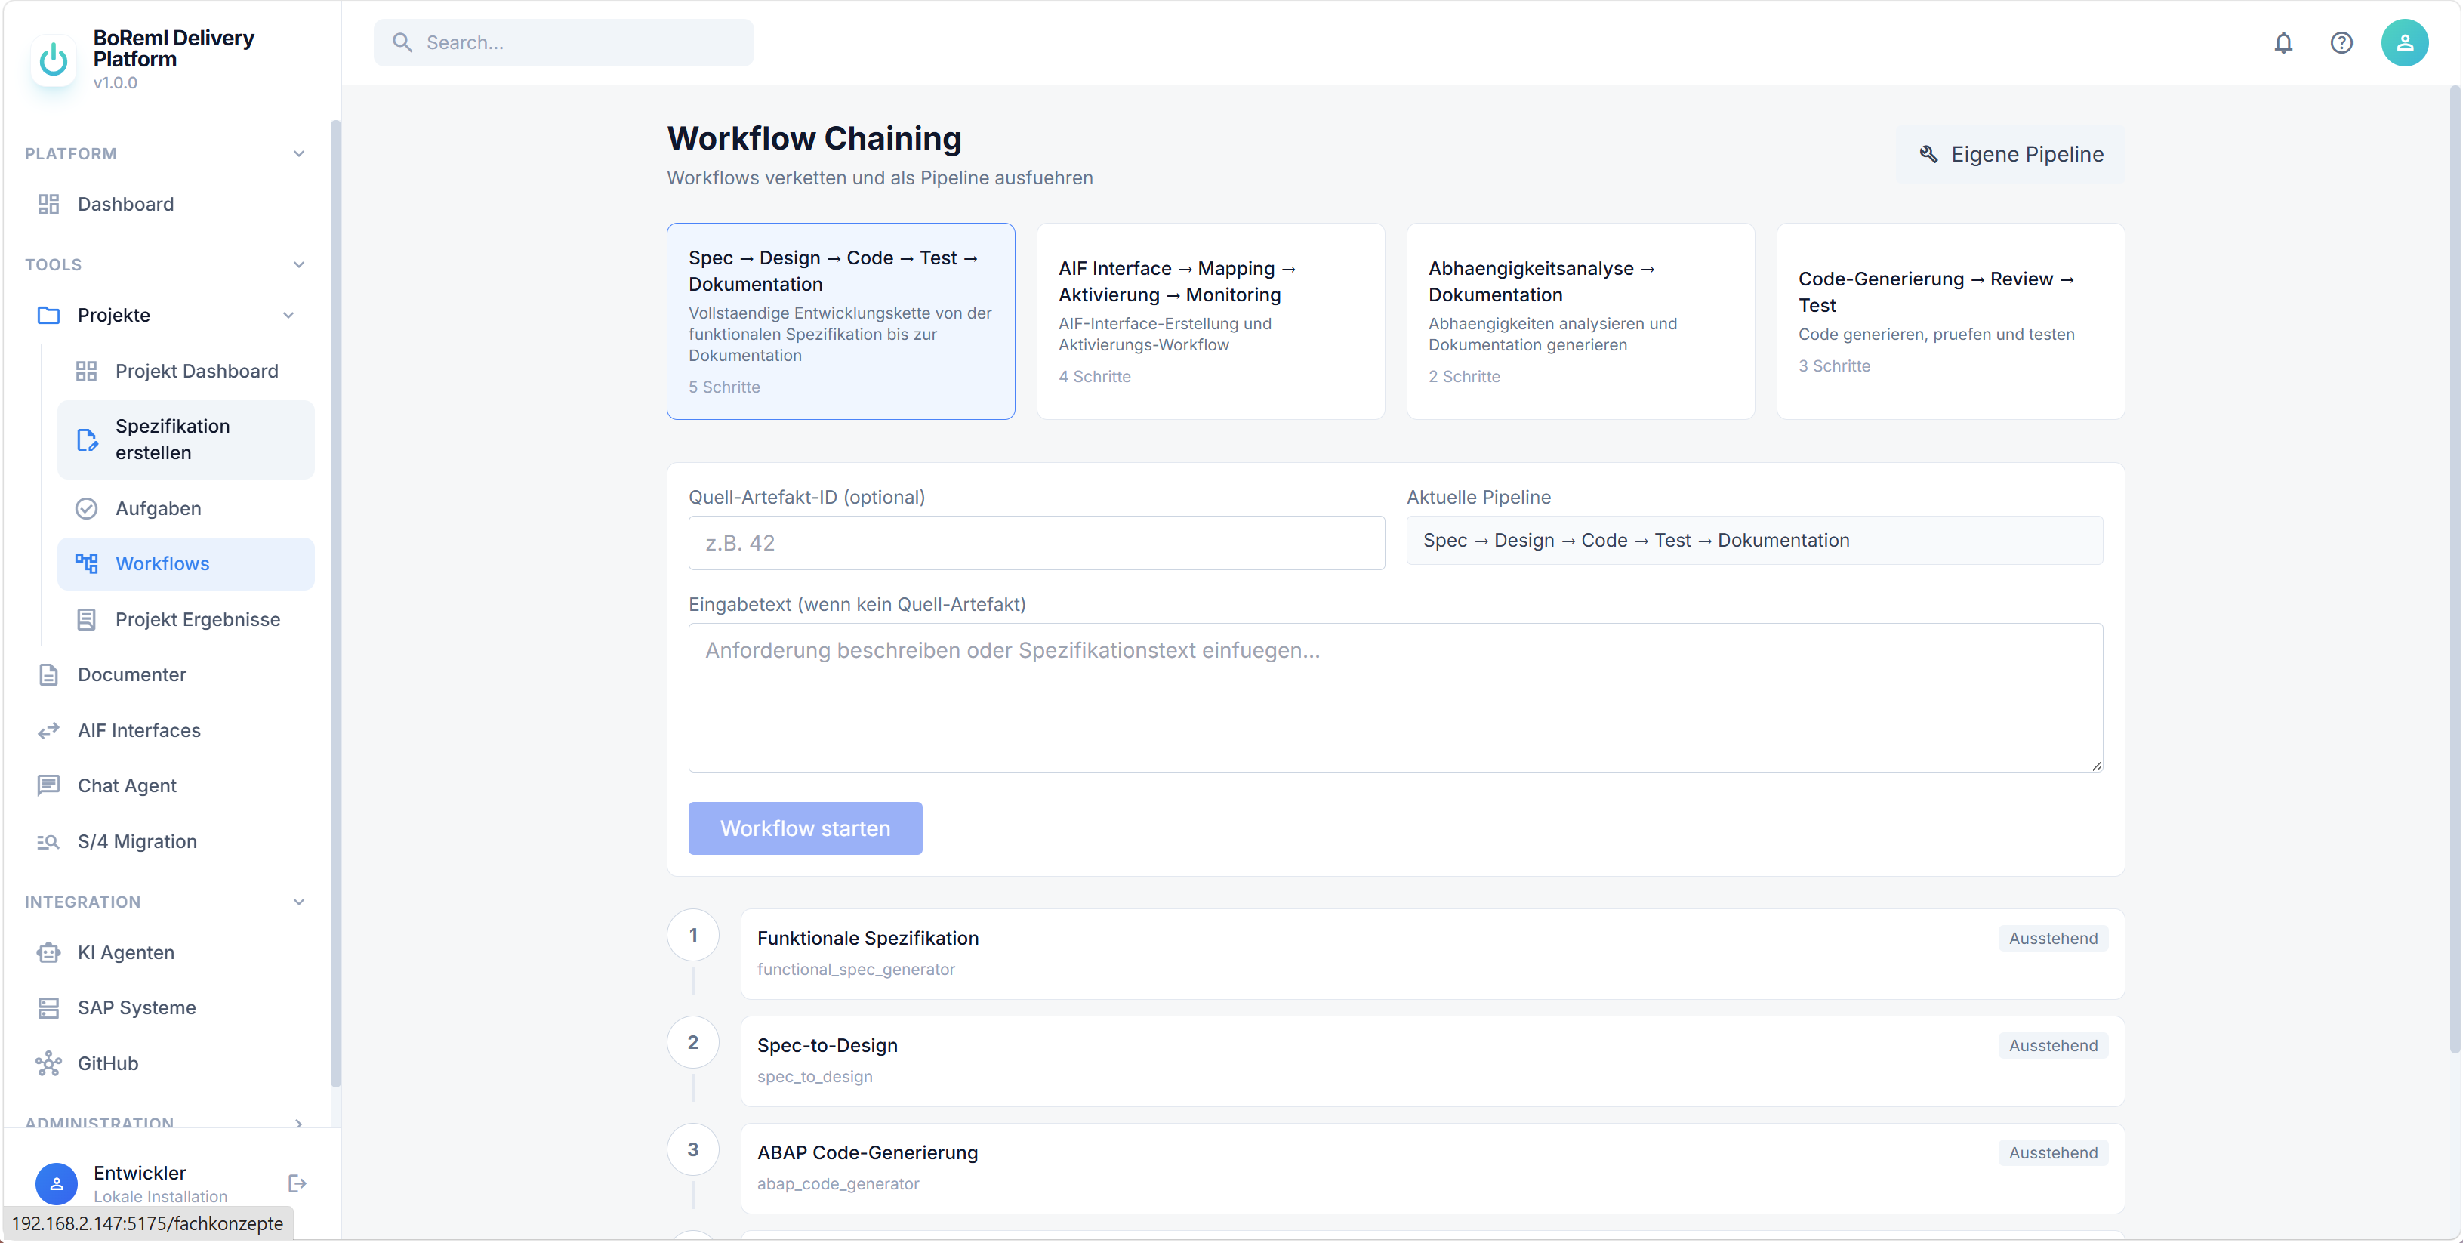Image resolution: width=2463 pixels, height=1243 pixels.
Task: Select Code-Generierung → Review → Test card
Action: (x=1950, y=321)
